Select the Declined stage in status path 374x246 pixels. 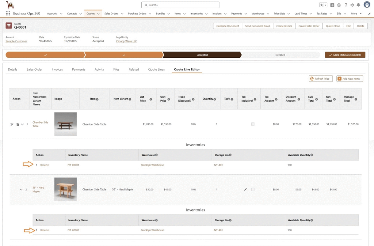coord(280,55)
